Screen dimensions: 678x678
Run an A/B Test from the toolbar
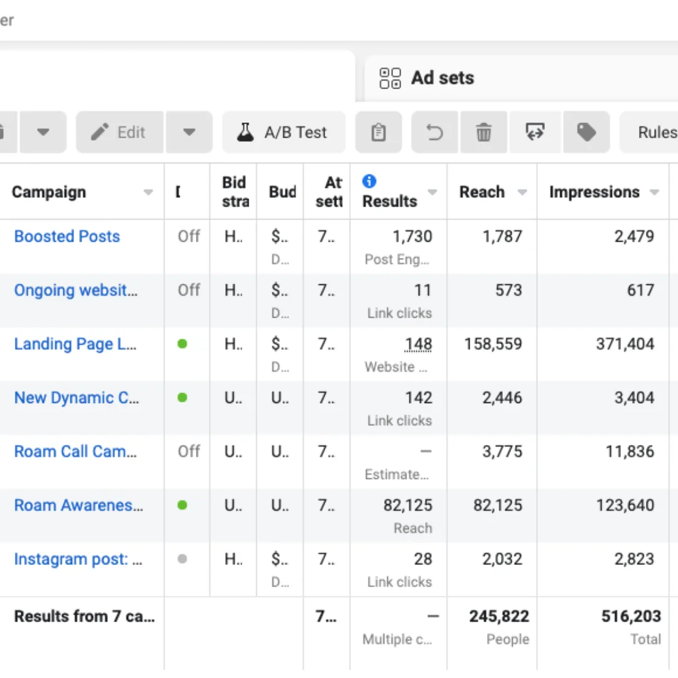pos(283,132)
